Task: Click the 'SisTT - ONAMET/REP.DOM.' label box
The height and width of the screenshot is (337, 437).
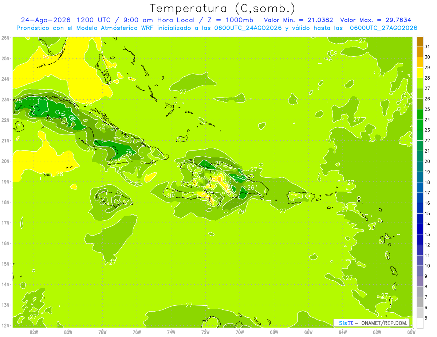Action: 371,323
